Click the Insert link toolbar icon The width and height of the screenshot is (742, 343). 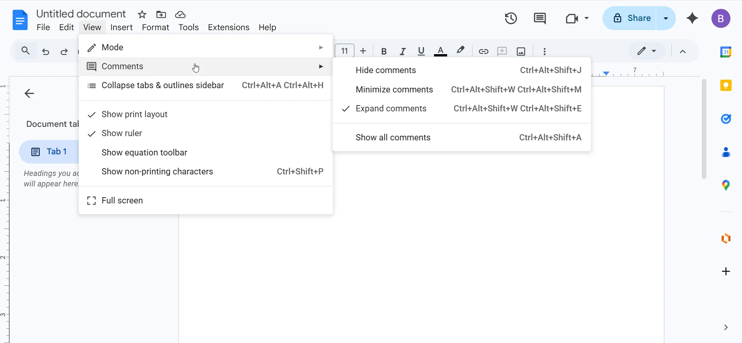483,51
